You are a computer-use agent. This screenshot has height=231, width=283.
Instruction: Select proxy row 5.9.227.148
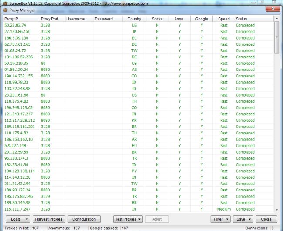138,146
